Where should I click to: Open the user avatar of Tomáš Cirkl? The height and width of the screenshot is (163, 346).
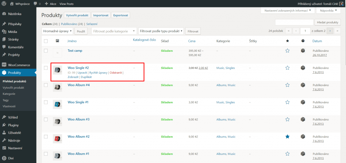pyautogui.click(x=342, y=4)
